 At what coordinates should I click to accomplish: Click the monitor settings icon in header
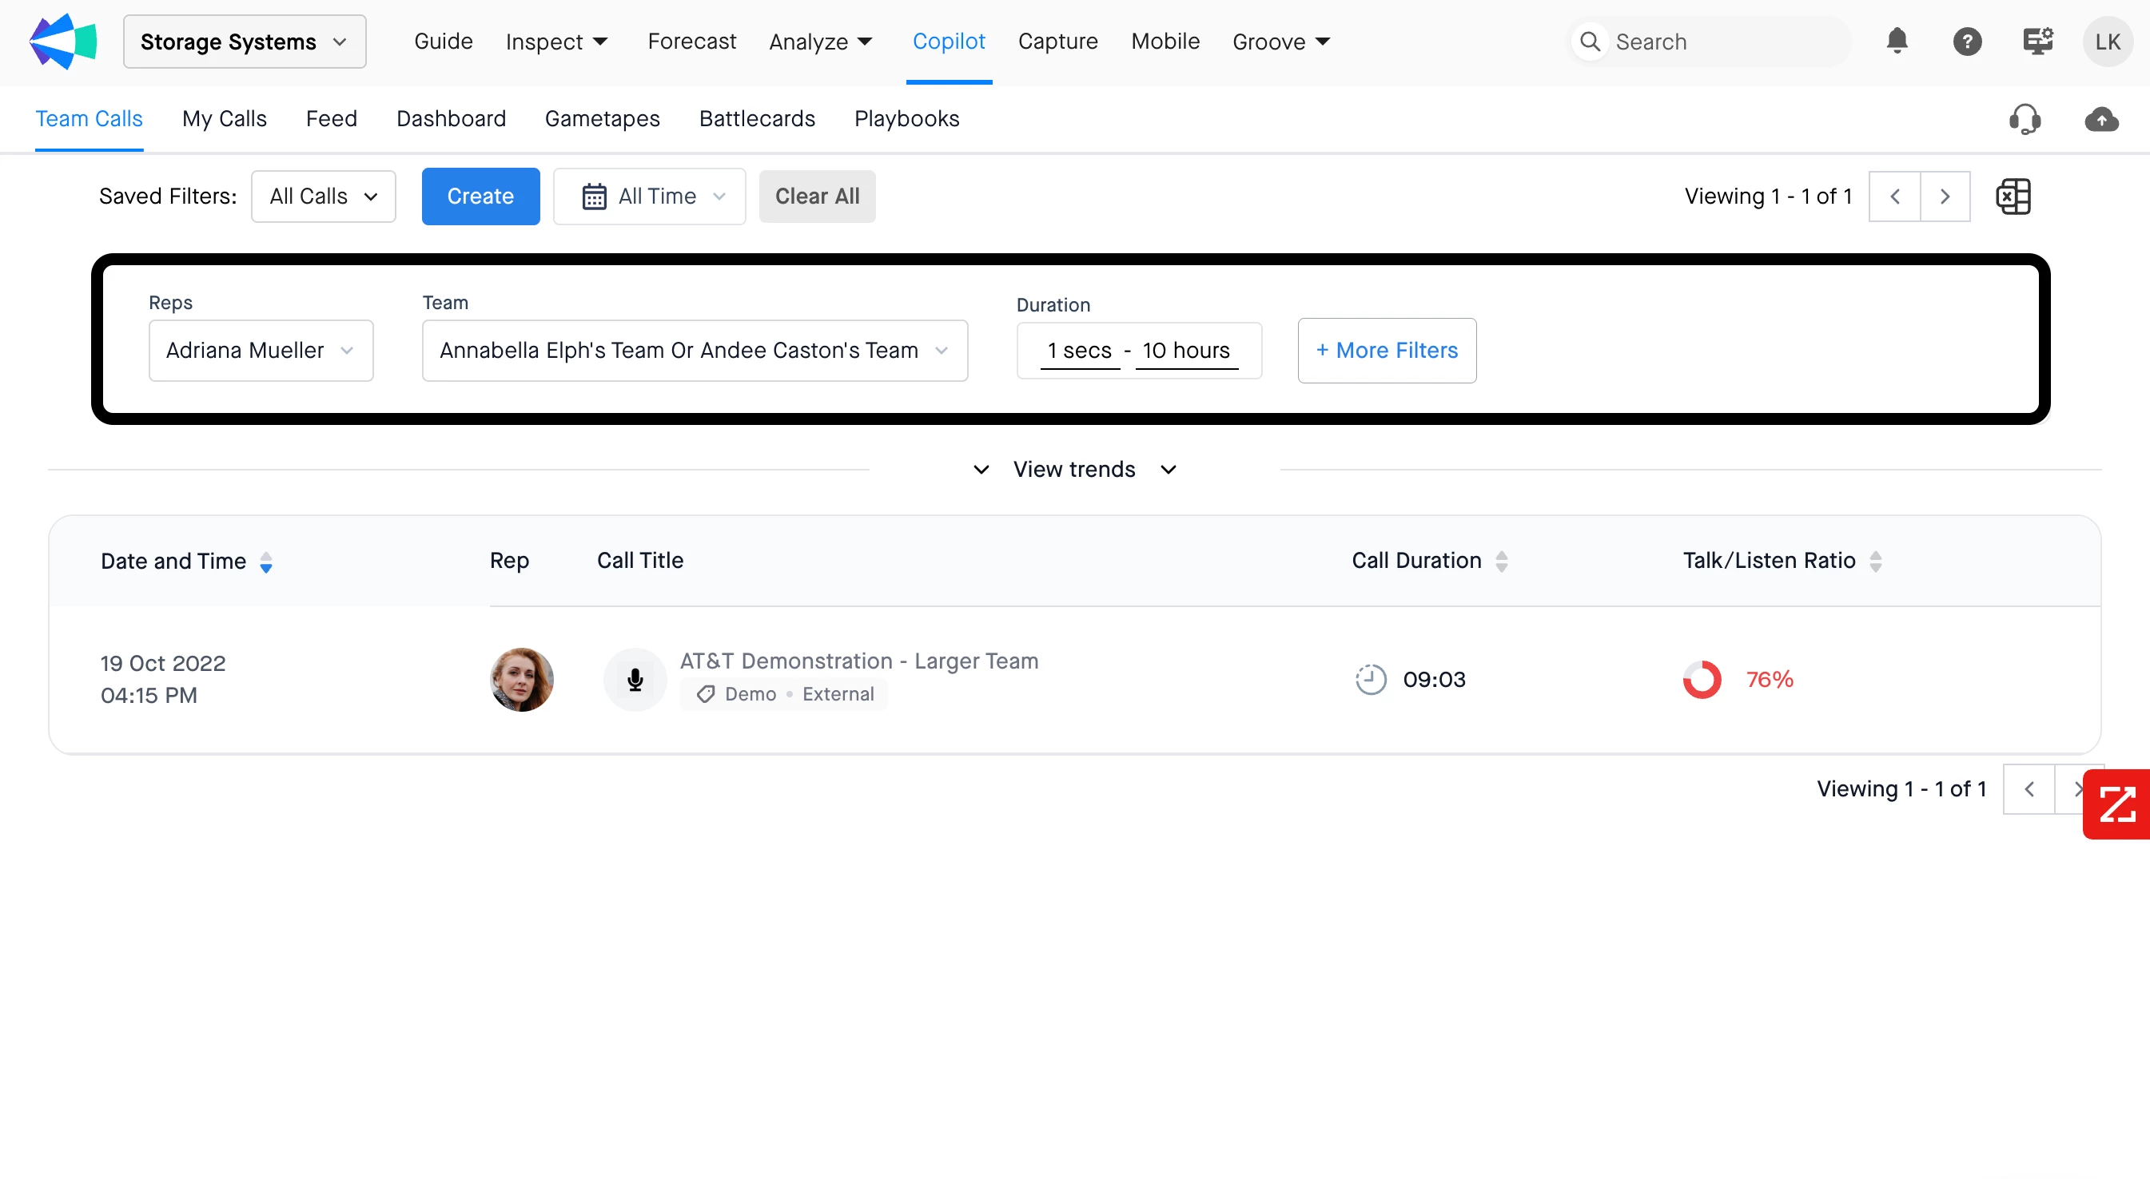coord(2037,41)
